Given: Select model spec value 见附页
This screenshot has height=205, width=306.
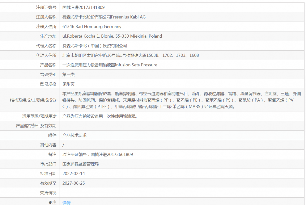Looking at the screenshot, I should (x=69, y=84).
